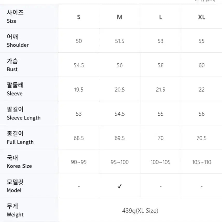Select the S size column header
This screenshot has width=222, height=222.
[x=79, y=17]
